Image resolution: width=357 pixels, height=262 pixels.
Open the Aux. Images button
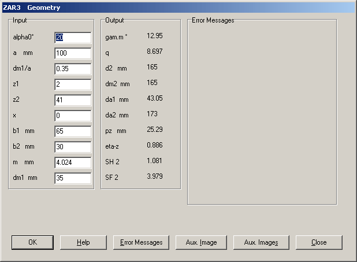[x=261, y=242]
